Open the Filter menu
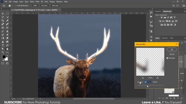 coord(37,2)
